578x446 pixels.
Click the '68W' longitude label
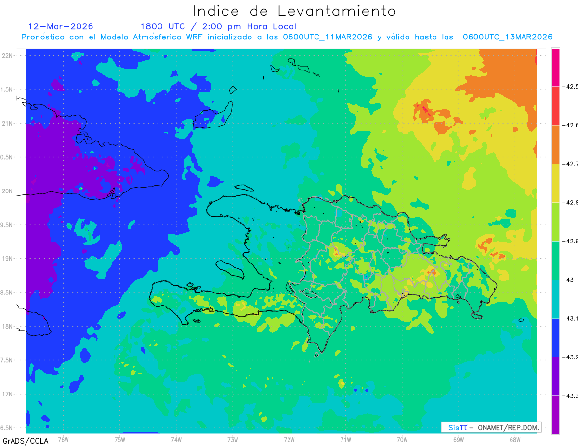coord(514,439)
